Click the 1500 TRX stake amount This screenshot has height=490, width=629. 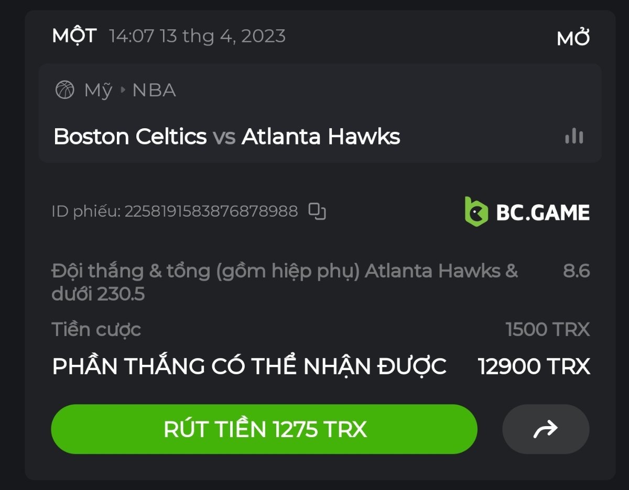(x=547, y=330)
